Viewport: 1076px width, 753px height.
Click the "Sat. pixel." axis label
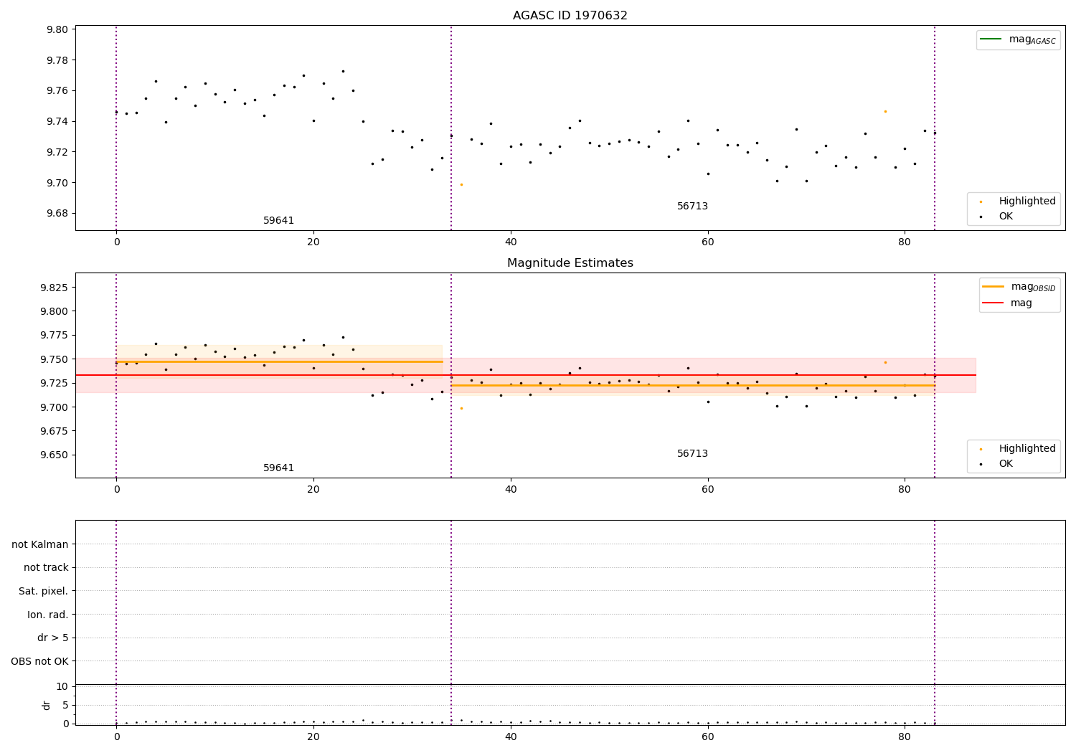(44, 591)
